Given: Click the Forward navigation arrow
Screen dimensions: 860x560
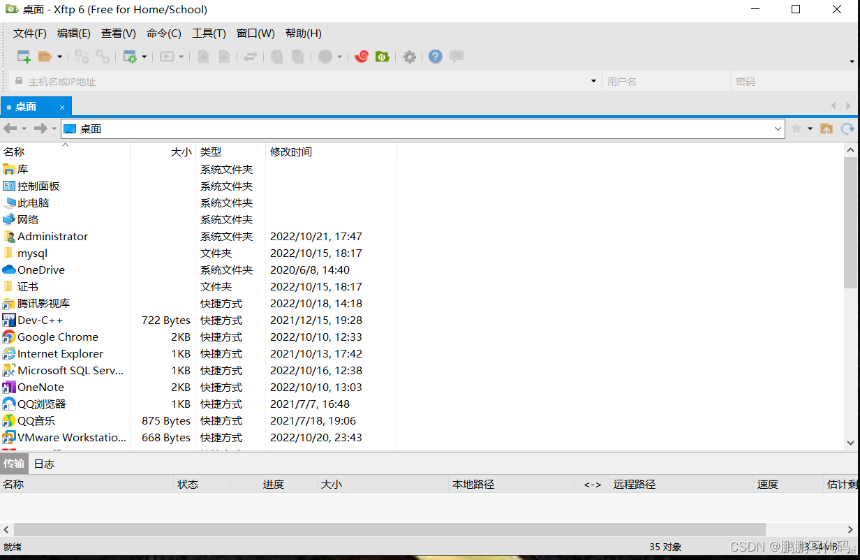Looking at the screenshot, I should 40,128.
